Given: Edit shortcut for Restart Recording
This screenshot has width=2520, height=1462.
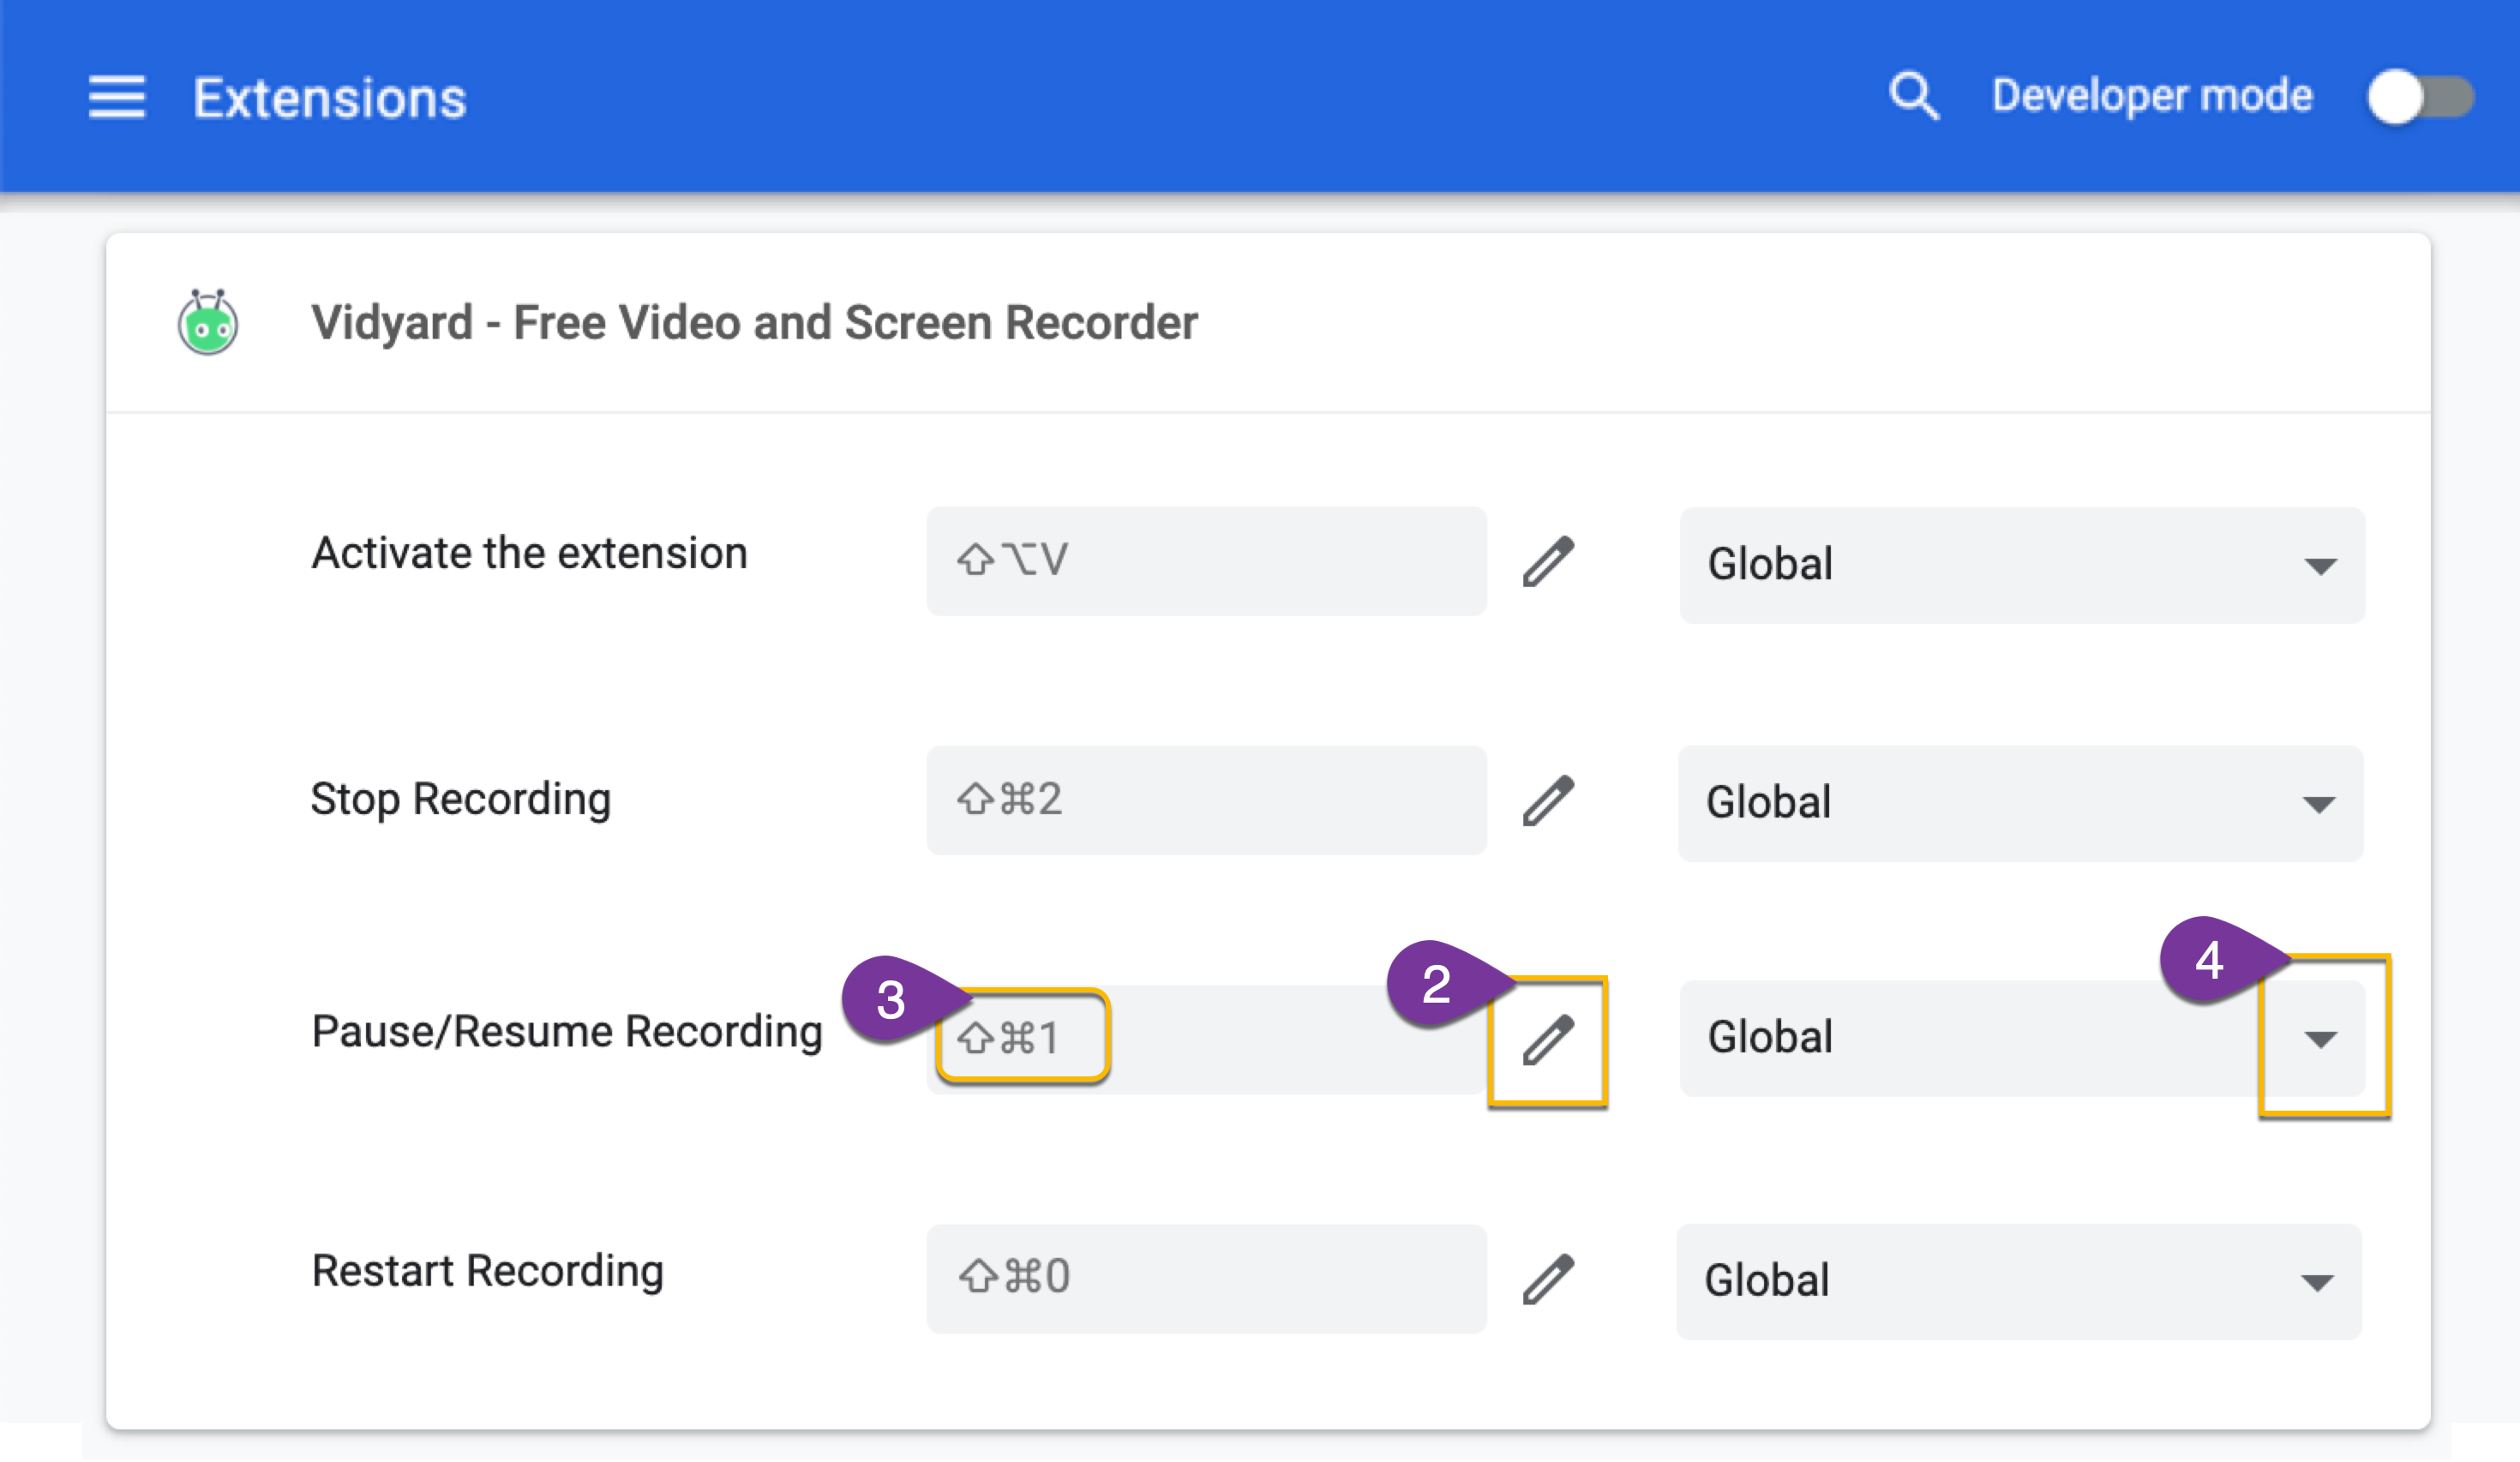Looking at the screenshot, I should click(1548, 1279).
